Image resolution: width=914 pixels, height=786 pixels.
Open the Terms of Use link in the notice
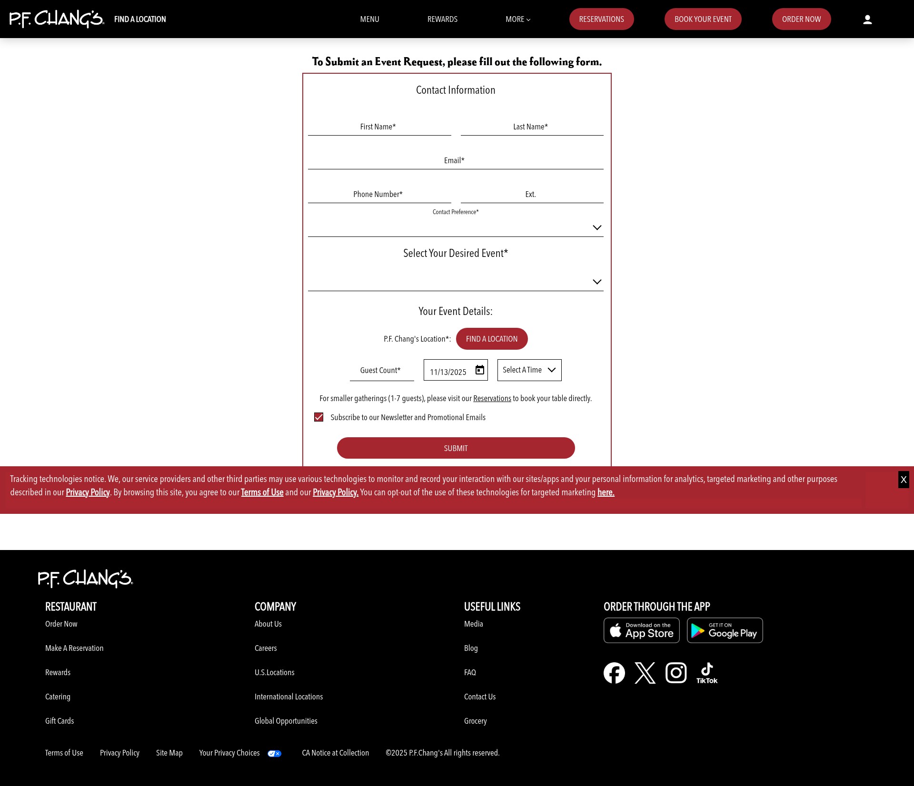pyautogui.click(x=262, y=492)
